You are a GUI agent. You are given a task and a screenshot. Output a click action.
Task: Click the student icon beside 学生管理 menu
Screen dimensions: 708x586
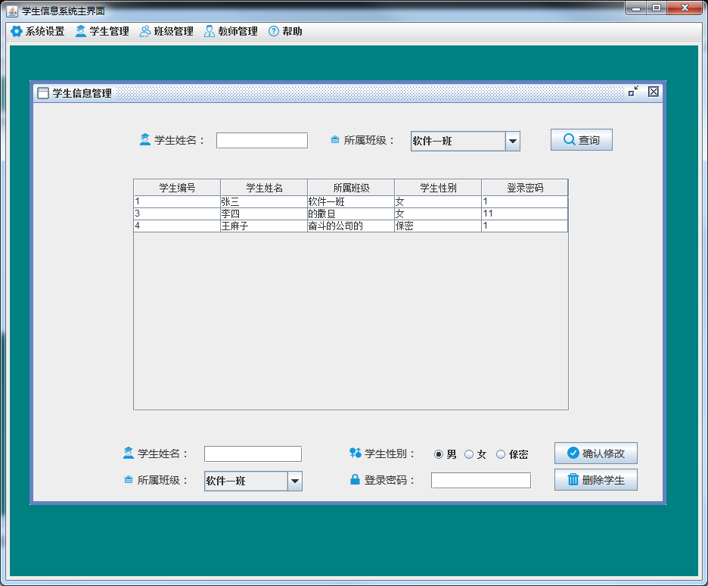pos(80,32)
